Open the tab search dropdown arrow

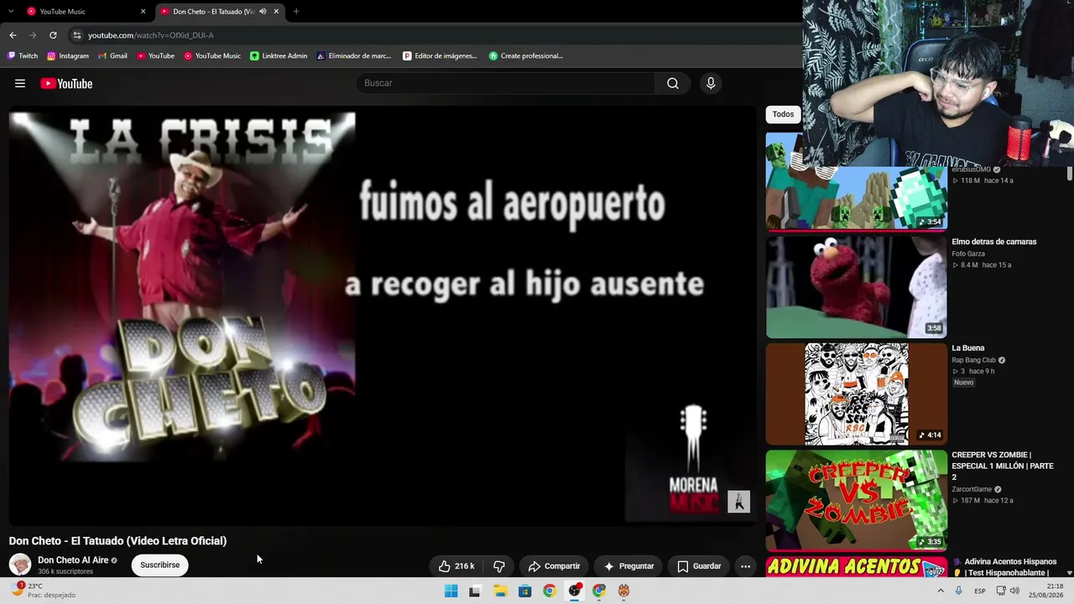click(x=11, y=12)
